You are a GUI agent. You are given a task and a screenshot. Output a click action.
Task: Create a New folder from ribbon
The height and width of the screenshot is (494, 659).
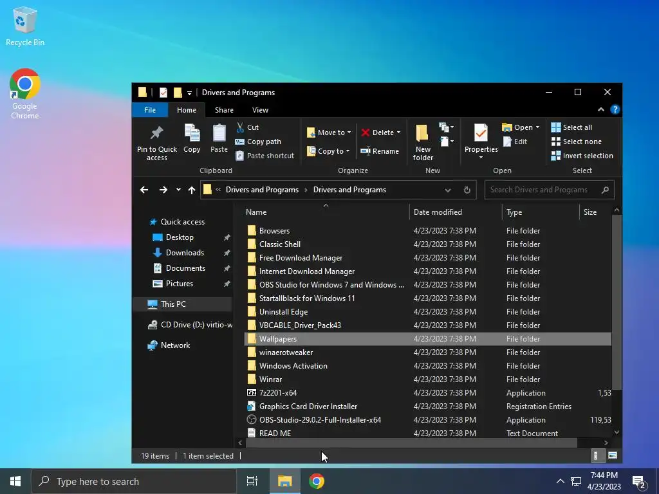(423, 143)
